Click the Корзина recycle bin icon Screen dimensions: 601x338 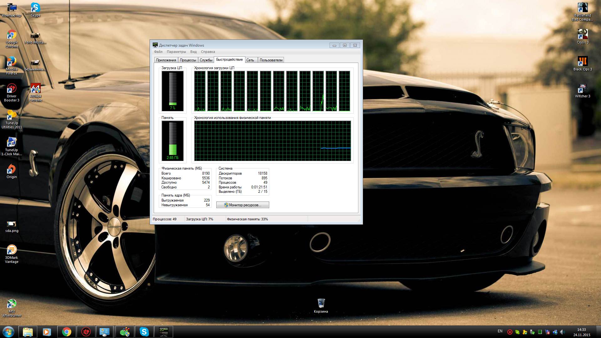(321, 304)
